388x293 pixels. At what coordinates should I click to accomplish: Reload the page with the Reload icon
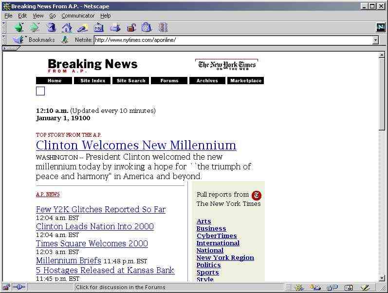52,27
